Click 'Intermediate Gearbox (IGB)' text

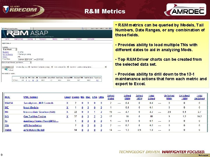(x=39, y=112)
